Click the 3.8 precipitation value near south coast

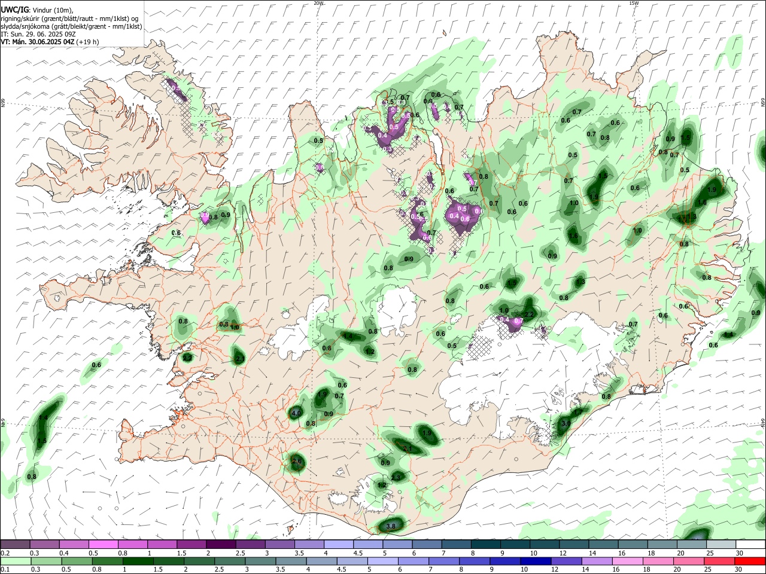pyautogui.click(x=391, y=526)
